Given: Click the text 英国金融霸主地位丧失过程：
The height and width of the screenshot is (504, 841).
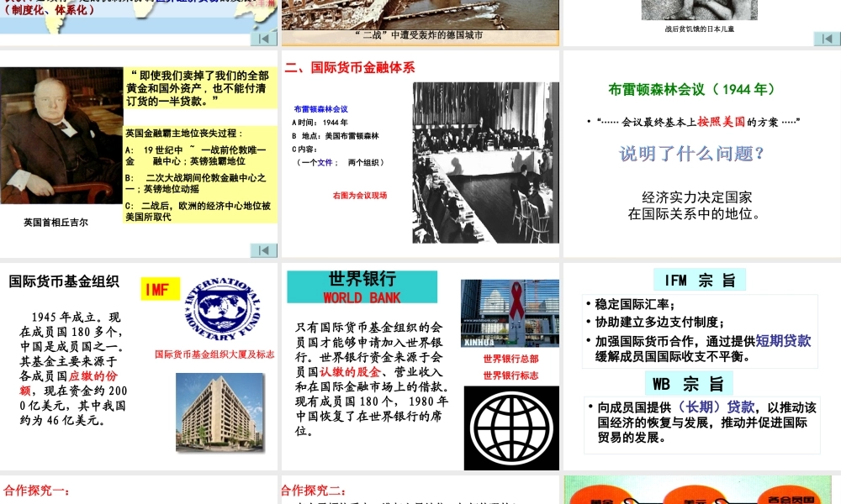Looking at the screenshot, I should (184, 133).
